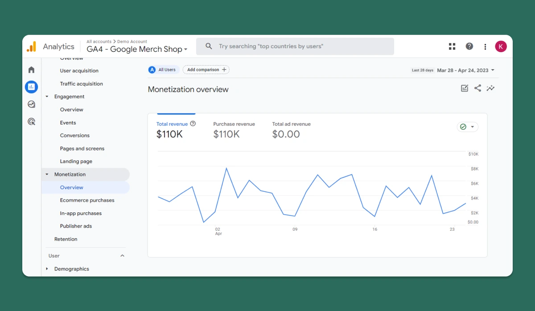
Task: Open User acquisition report
Action: [x=79, y=70]
